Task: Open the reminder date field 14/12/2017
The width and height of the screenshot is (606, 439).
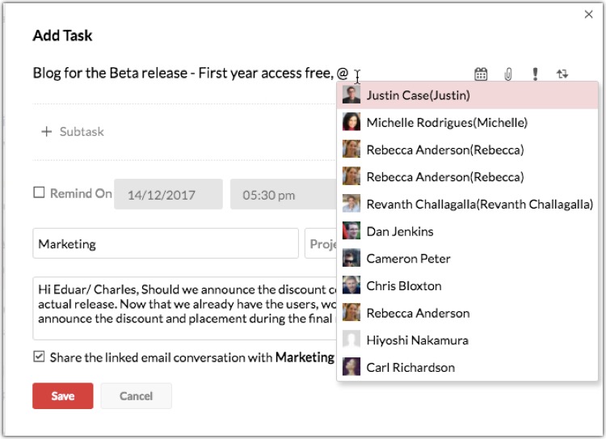Action: click(168, 195)
